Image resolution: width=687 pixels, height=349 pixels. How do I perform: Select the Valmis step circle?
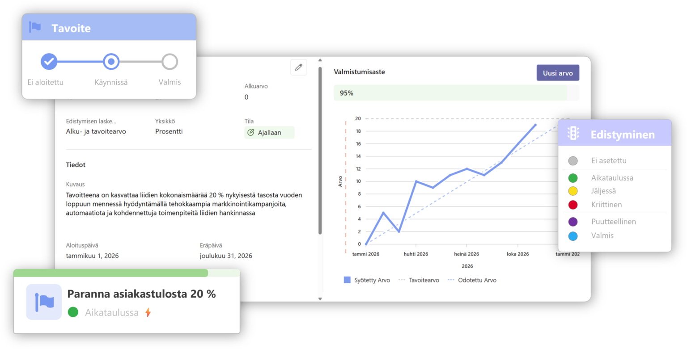(170, 62)
